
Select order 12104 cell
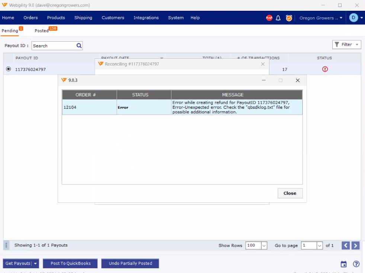[89, 107]
